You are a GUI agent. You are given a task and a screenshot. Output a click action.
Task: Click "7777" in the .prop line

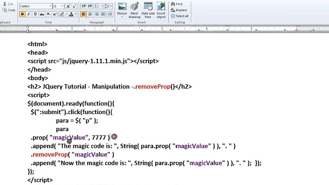pyautogui.click(x=99, y=137)
